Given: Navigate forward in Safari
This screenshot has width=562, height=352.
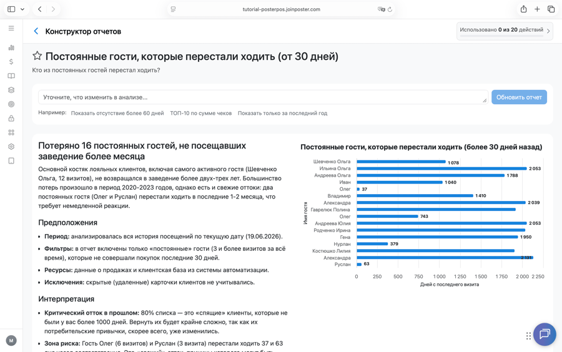Looking at the screenshot, I should (x=53, y=9).
